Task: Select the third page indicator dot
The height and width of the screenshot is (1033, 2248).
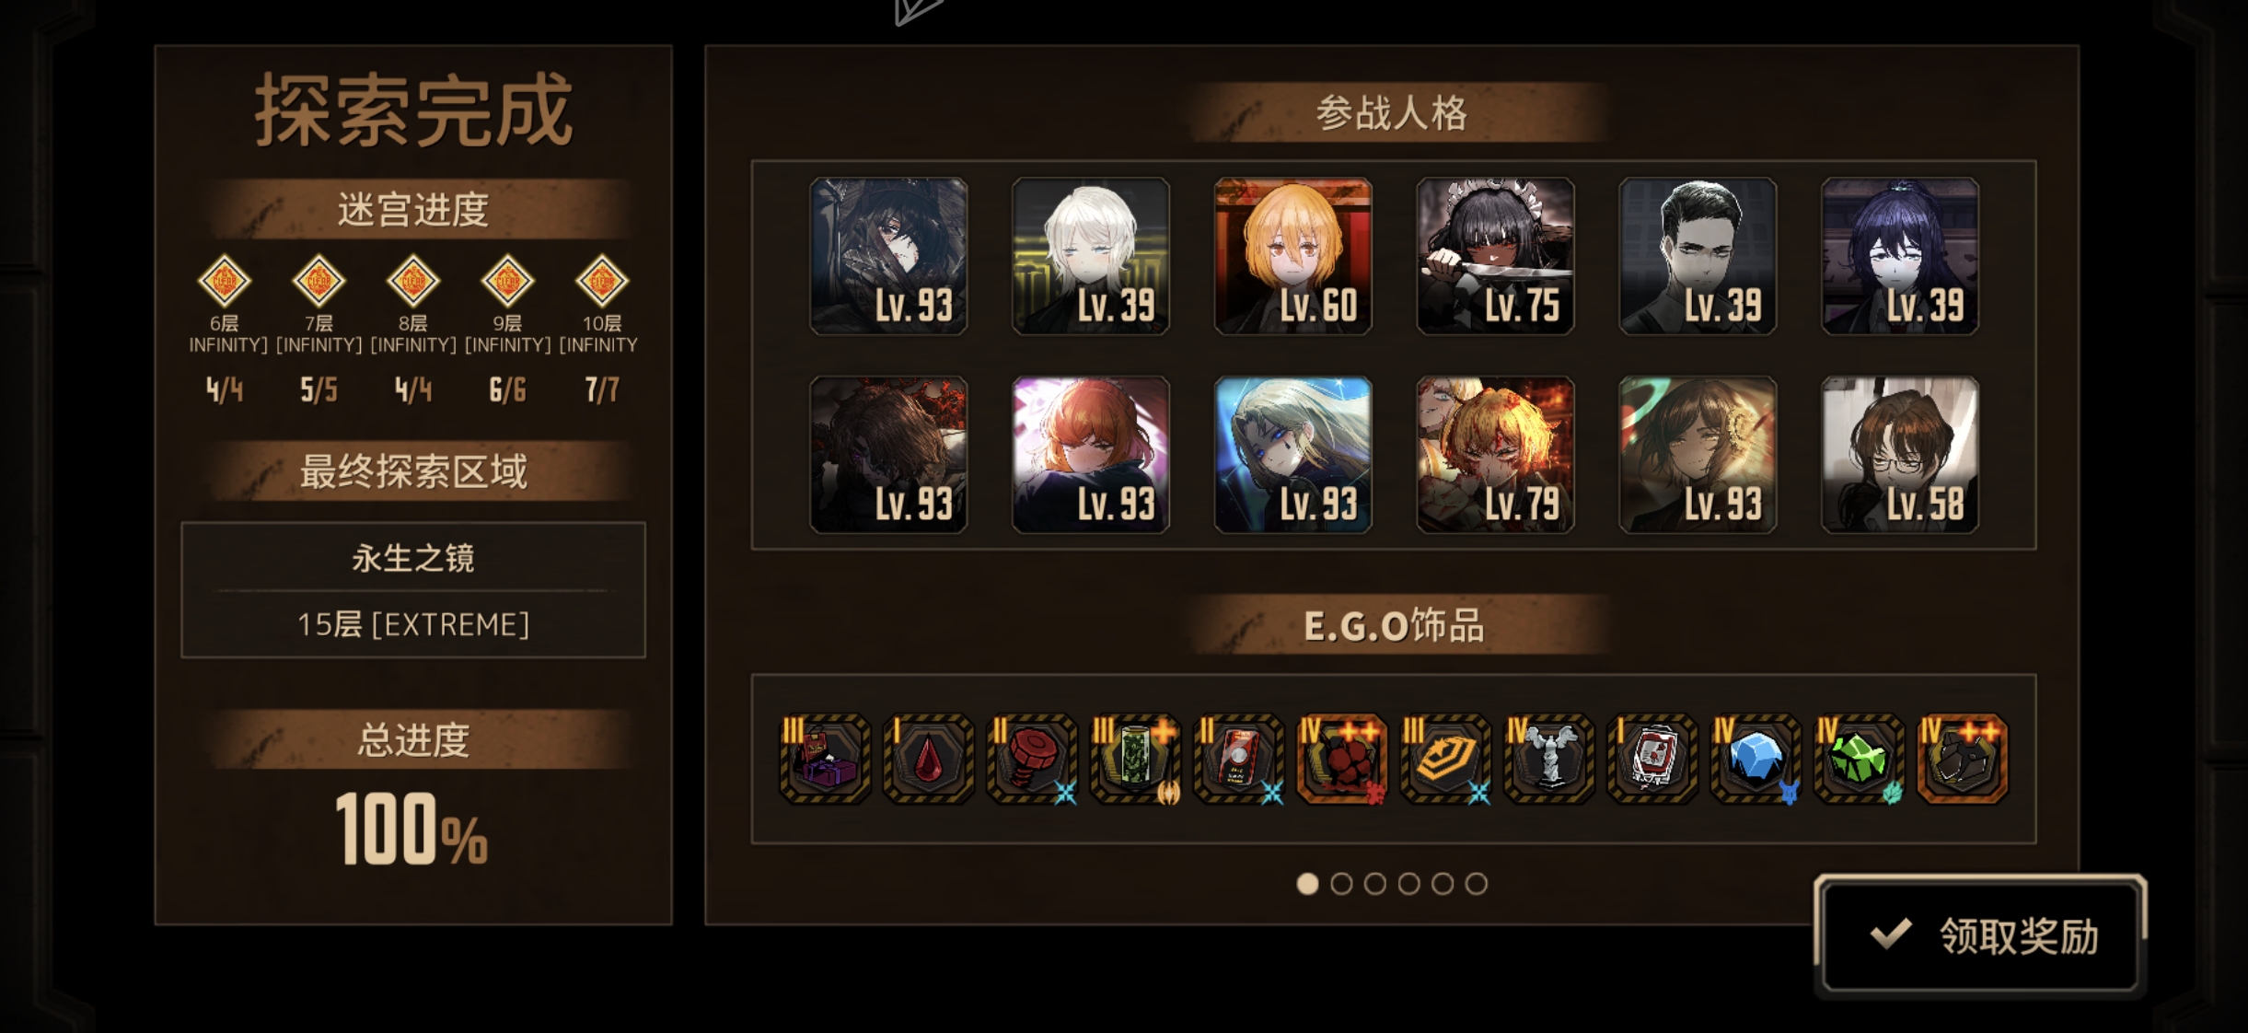Action: coord(1375,884)
